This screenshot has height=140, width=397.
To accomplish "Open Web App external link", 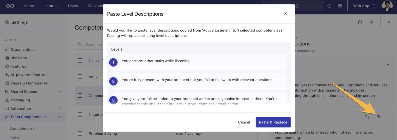I will pos(364,6).
